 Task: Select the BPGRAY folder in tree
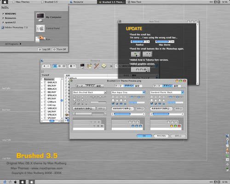(x=52, y=98)
